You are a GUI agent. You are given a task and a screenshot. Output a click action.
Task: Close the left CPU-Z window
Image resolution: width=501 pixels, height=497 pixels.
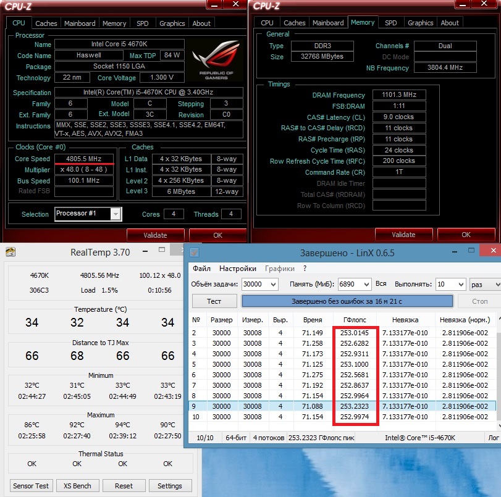(x=236, y=4)
